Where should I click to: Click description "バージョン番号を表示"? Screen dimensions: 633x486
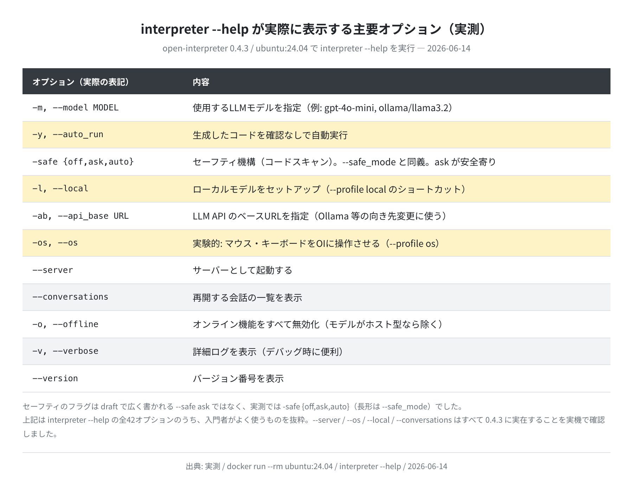(x=238, y=378)
